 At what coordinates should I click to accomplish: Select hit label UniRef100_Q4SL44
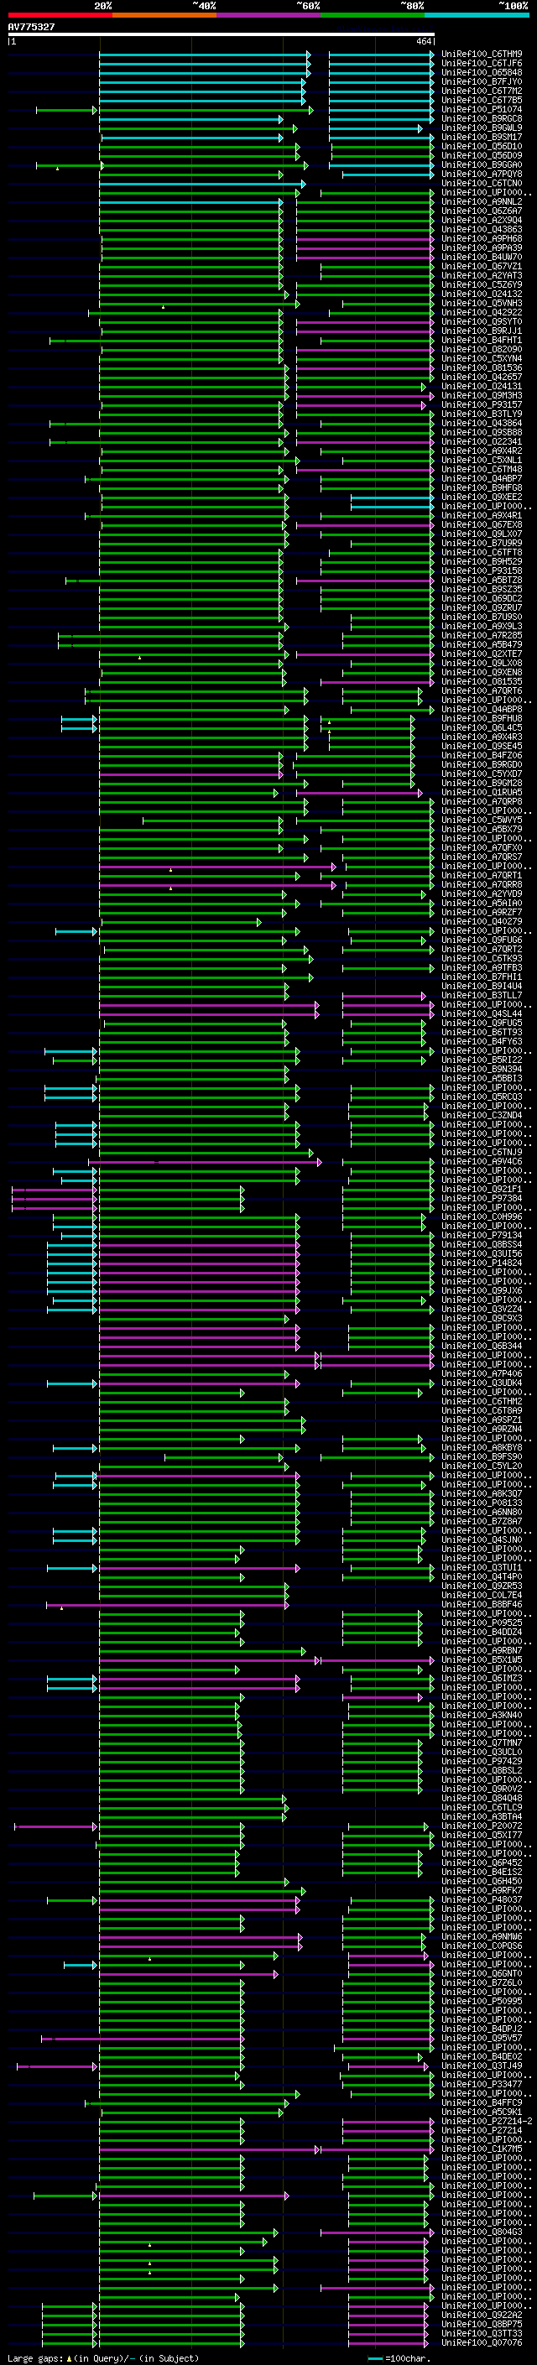click(482, 1013)
